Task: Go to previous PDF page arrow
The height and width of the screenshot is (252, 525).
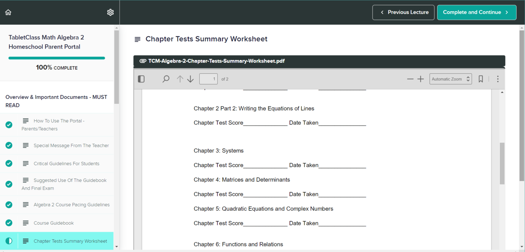Action: pyautogui.click(x=180, y=79)
